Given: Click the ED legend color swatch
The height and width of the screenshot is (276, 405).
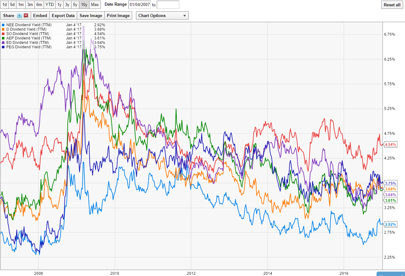Looking at the screenshot, I should (3, 43).
